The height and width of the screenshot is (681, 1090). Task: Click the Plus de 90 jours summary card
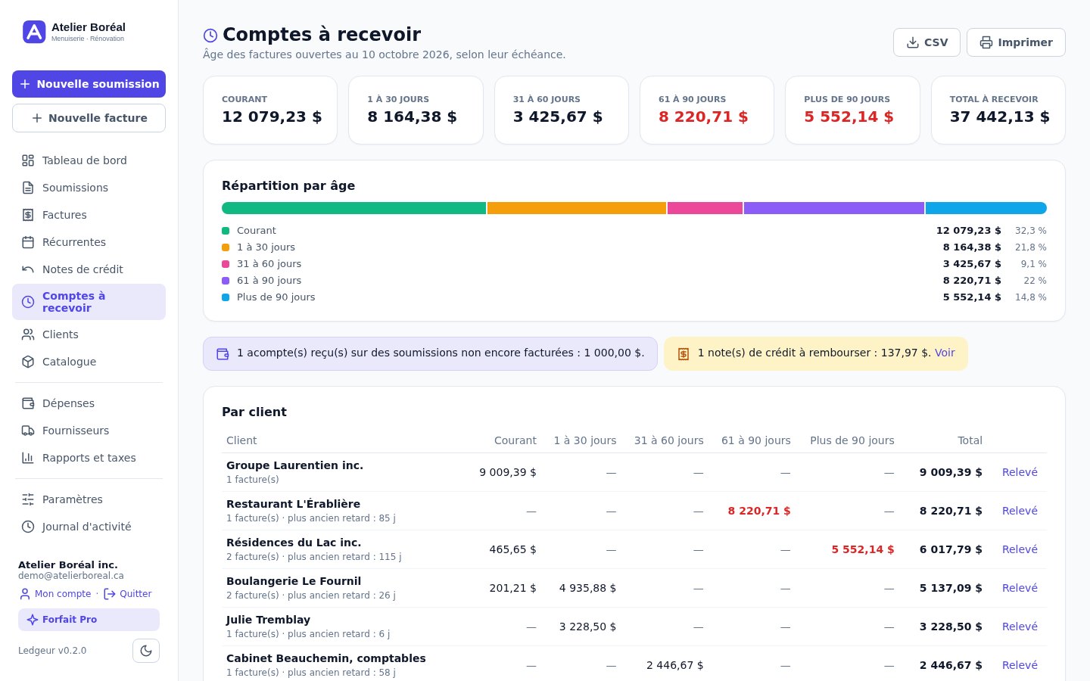pos(852,110)
